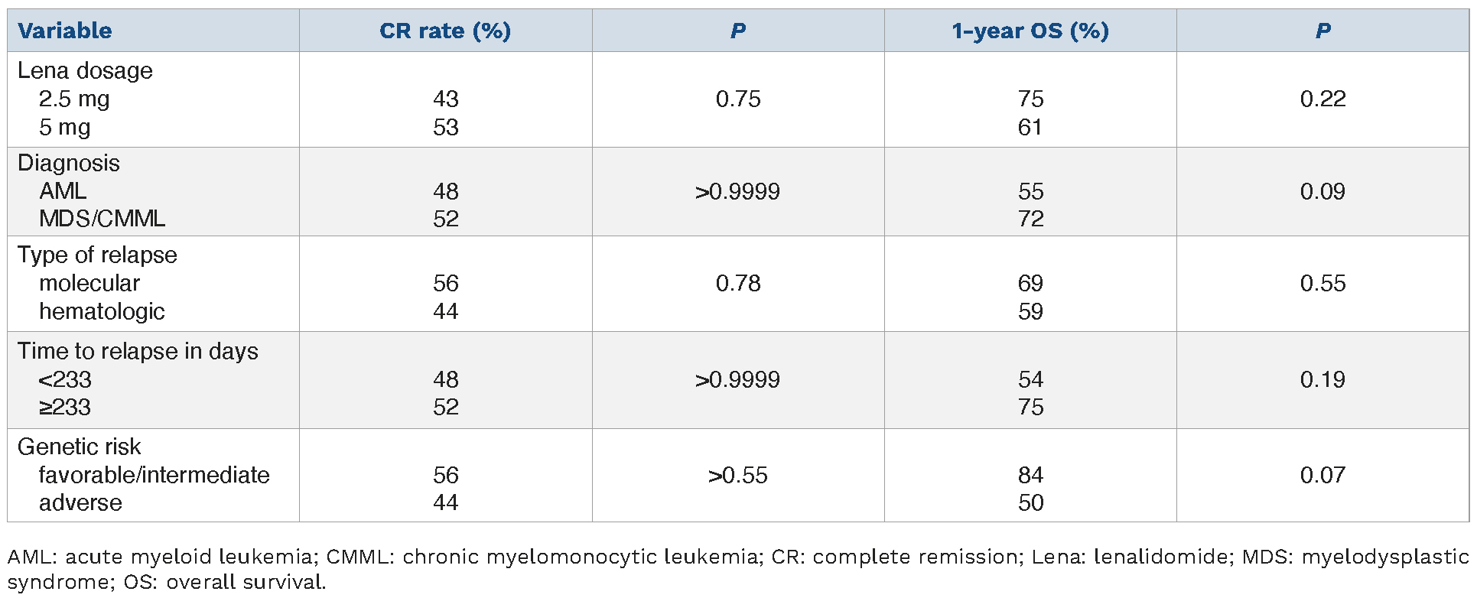1477x598 pixels.
Task: Click the abbreviations footnote text
Action: click(x=737, y=569)
